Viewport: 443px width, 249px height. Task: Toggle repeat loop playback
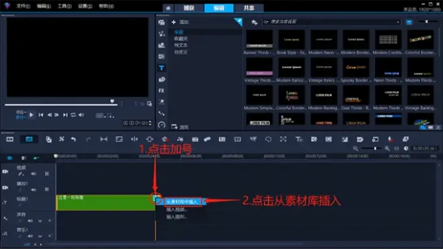click(x=73, y=115)
